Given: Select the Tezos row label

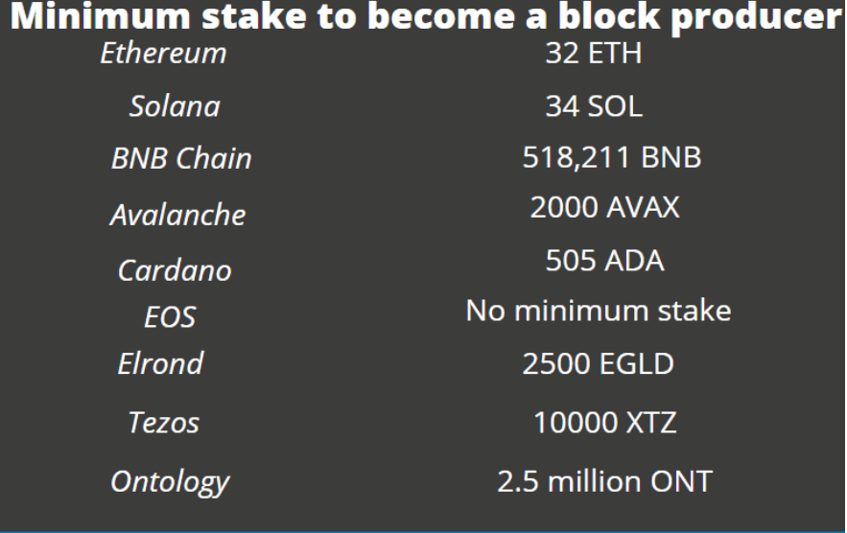Looking at the screenshot, I should [x=163, y=421].
